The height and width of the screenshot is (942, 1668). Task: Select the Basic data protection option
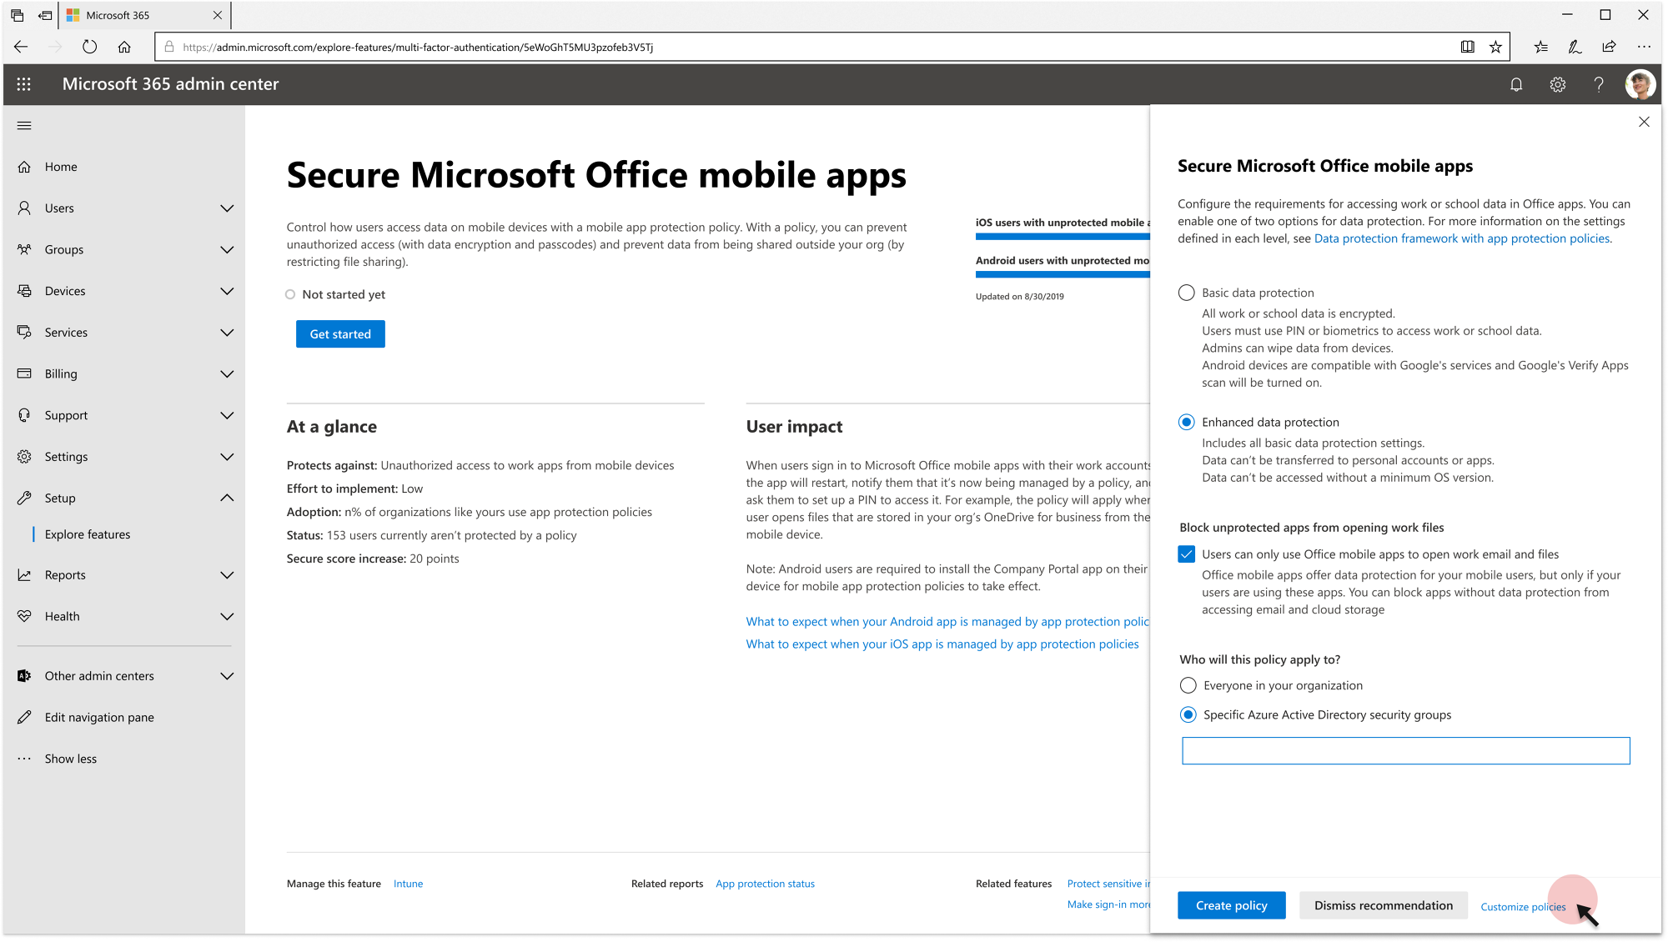(1186, 293)
